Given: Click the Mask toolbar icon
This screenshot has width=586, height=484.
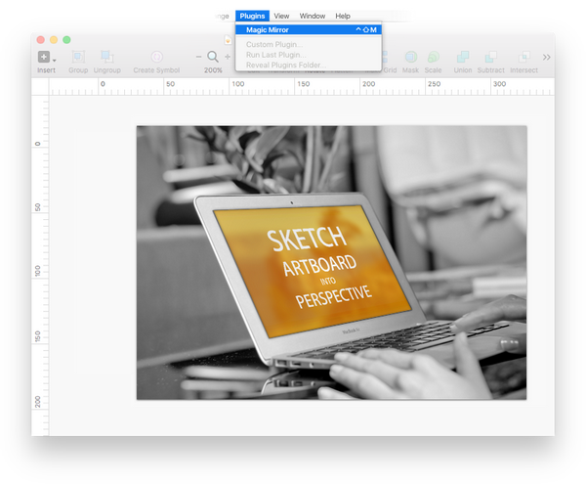Looking at the screenshot, I should coord(411,57).
